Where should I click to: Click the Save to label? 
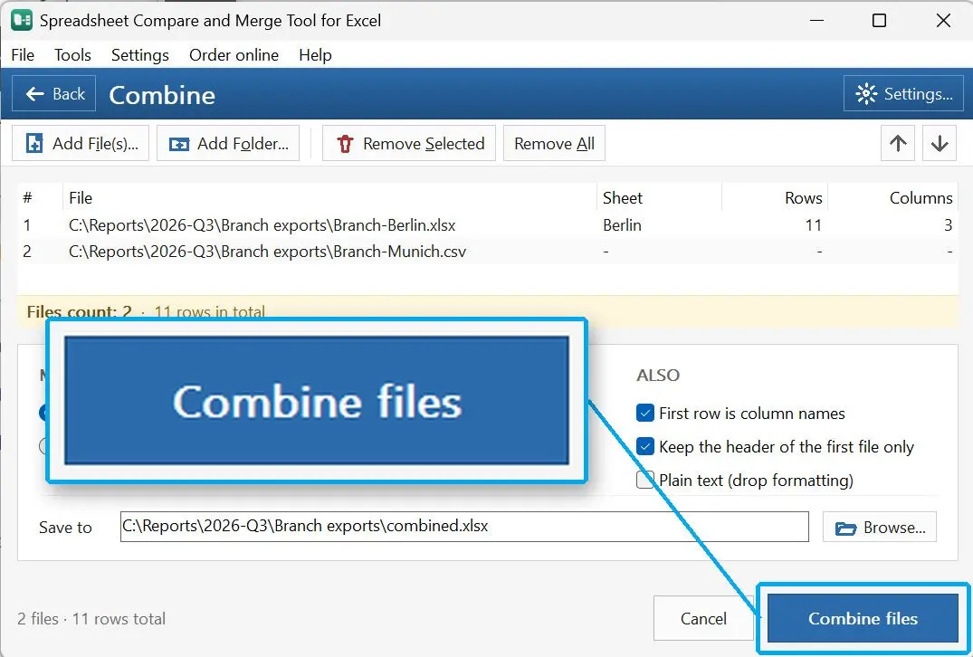coord(65,528)
